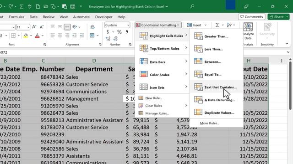
Task: Click the Open file folder icon
Action: [x=46, y=6]
